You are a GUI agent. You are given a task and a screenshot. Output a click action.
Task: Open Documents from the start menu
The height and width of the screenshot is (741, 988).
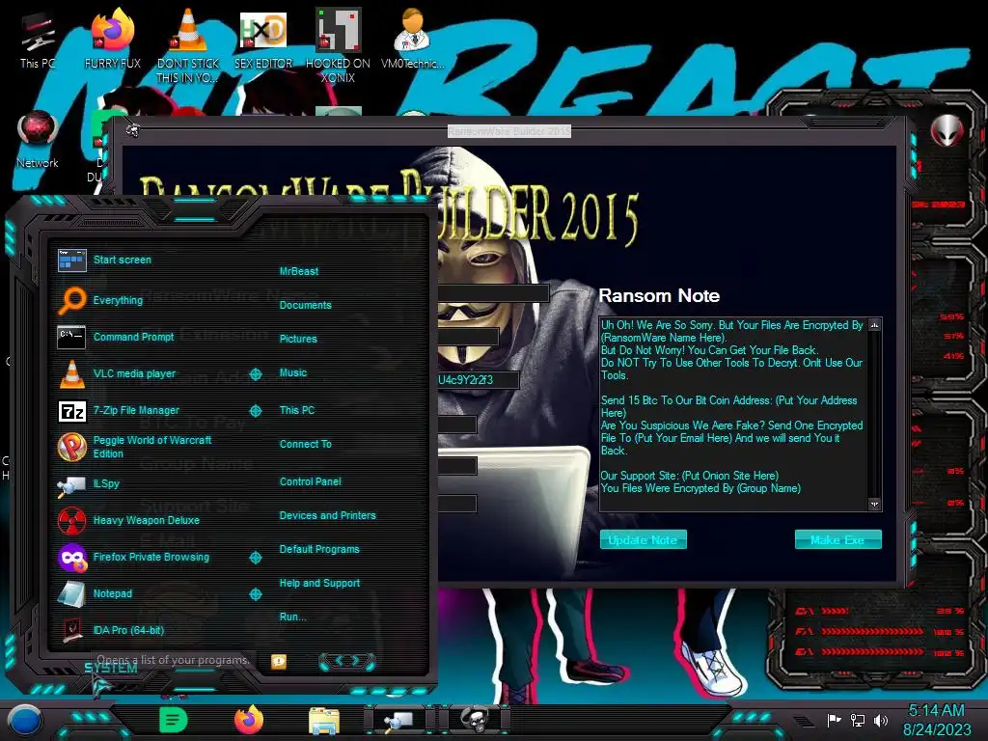click(x=305, y=305)
